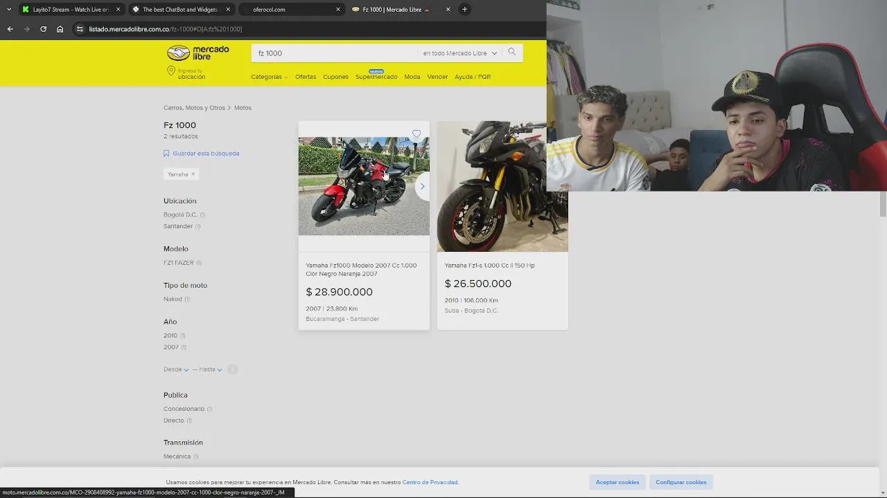Screen dimensions: 887x498
Task: Close the oferocol.com tab
Action: tap(338, 10)
